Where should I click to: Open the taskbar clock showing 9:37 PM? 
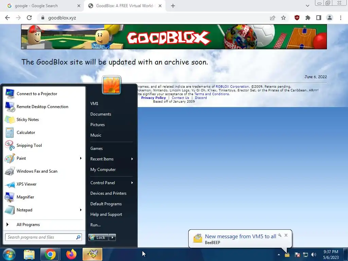coord(331,255)
